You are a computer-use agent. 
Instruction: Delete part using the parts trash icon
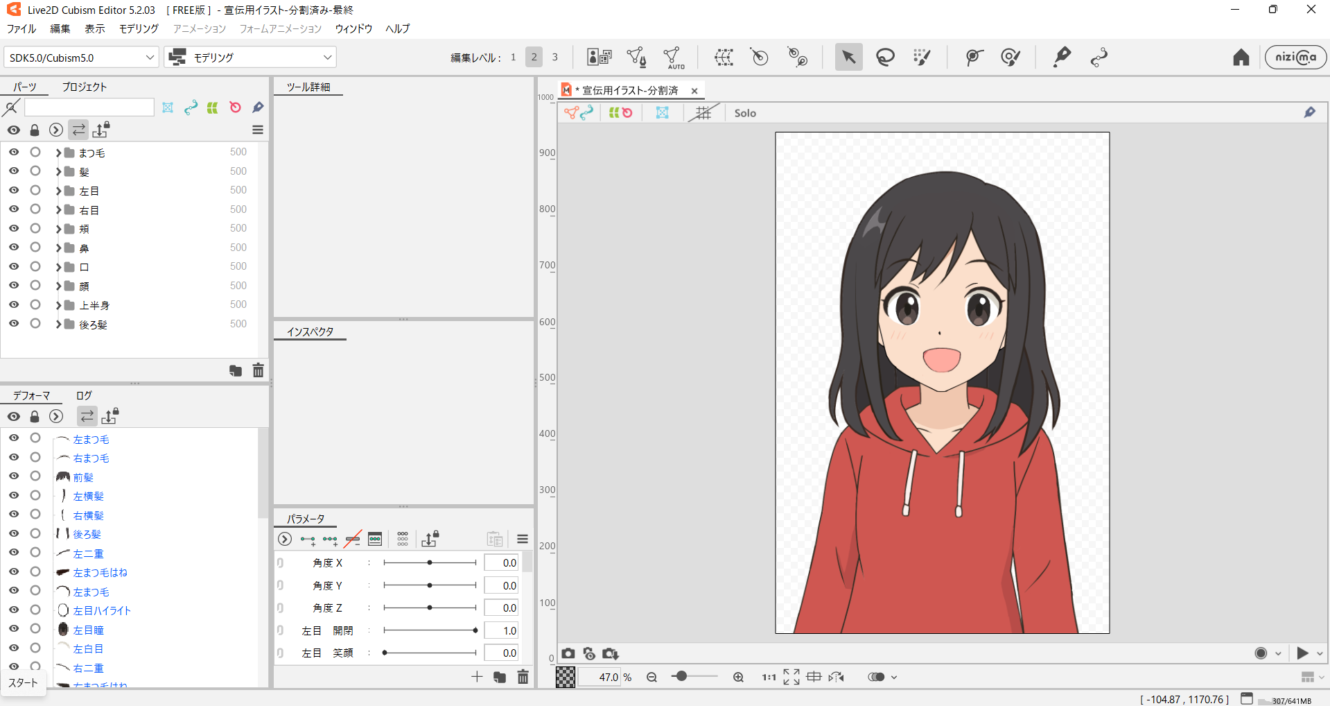pyautogui.click(x=258, y=370)
